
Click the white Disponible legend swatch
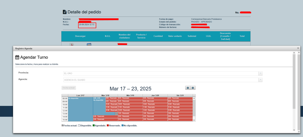point(79,125)
